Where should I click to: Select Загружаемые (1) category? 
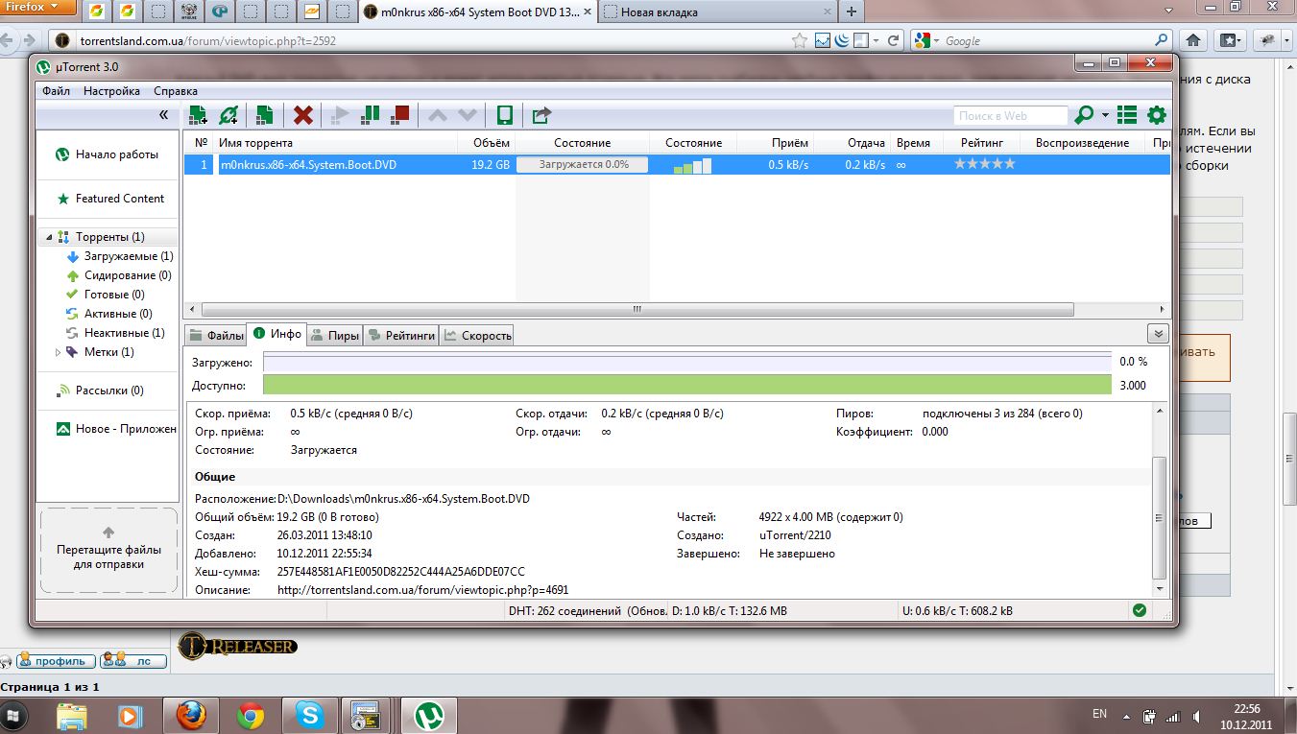click(x=120, y=256)
